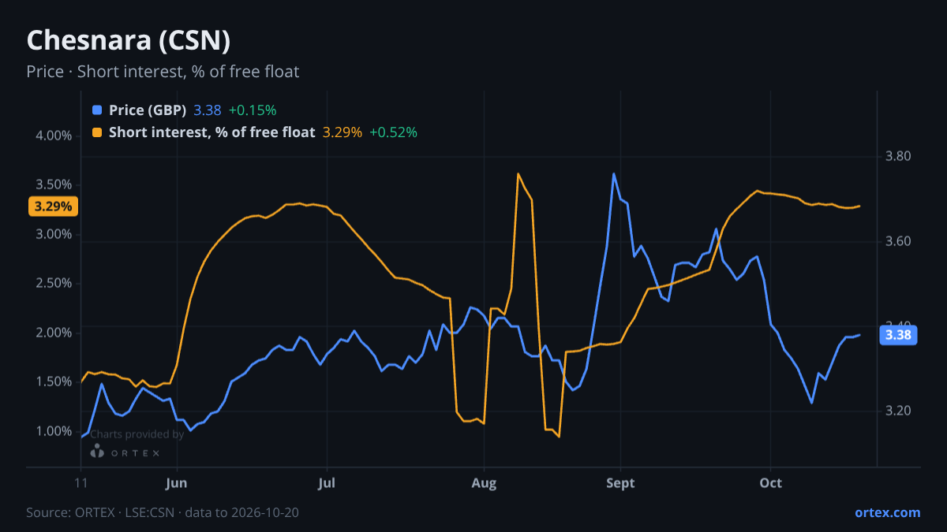Image resolution: width=947 pixels, height=532 pixels.
Task: Click the Source: ORTEX footer text
Action: click(x=163, y=512)
